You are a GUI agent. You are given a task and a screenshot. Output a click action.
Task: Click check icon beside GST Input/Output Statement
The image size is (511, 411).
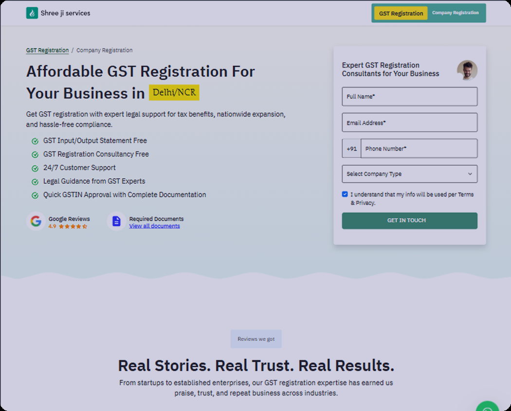pos(35,141)
